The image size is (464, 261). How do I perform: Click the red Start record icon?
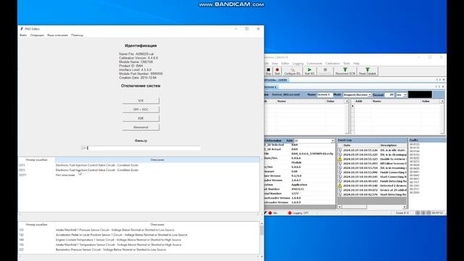(x=277, y=71)
